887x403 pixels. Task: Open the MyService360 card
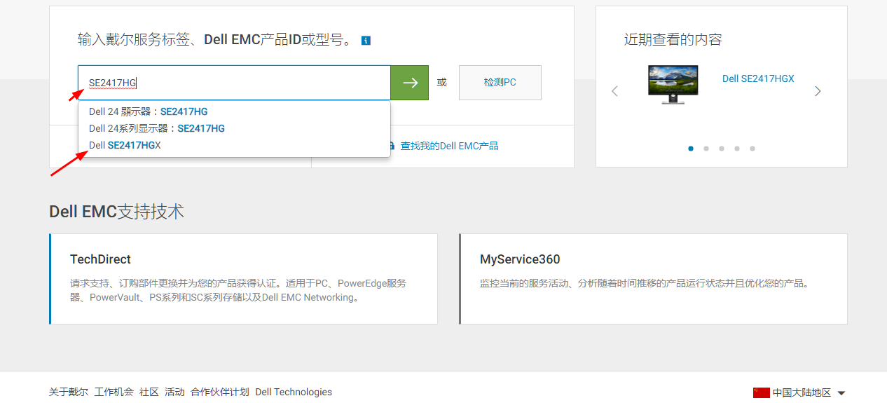pos(653,279)
